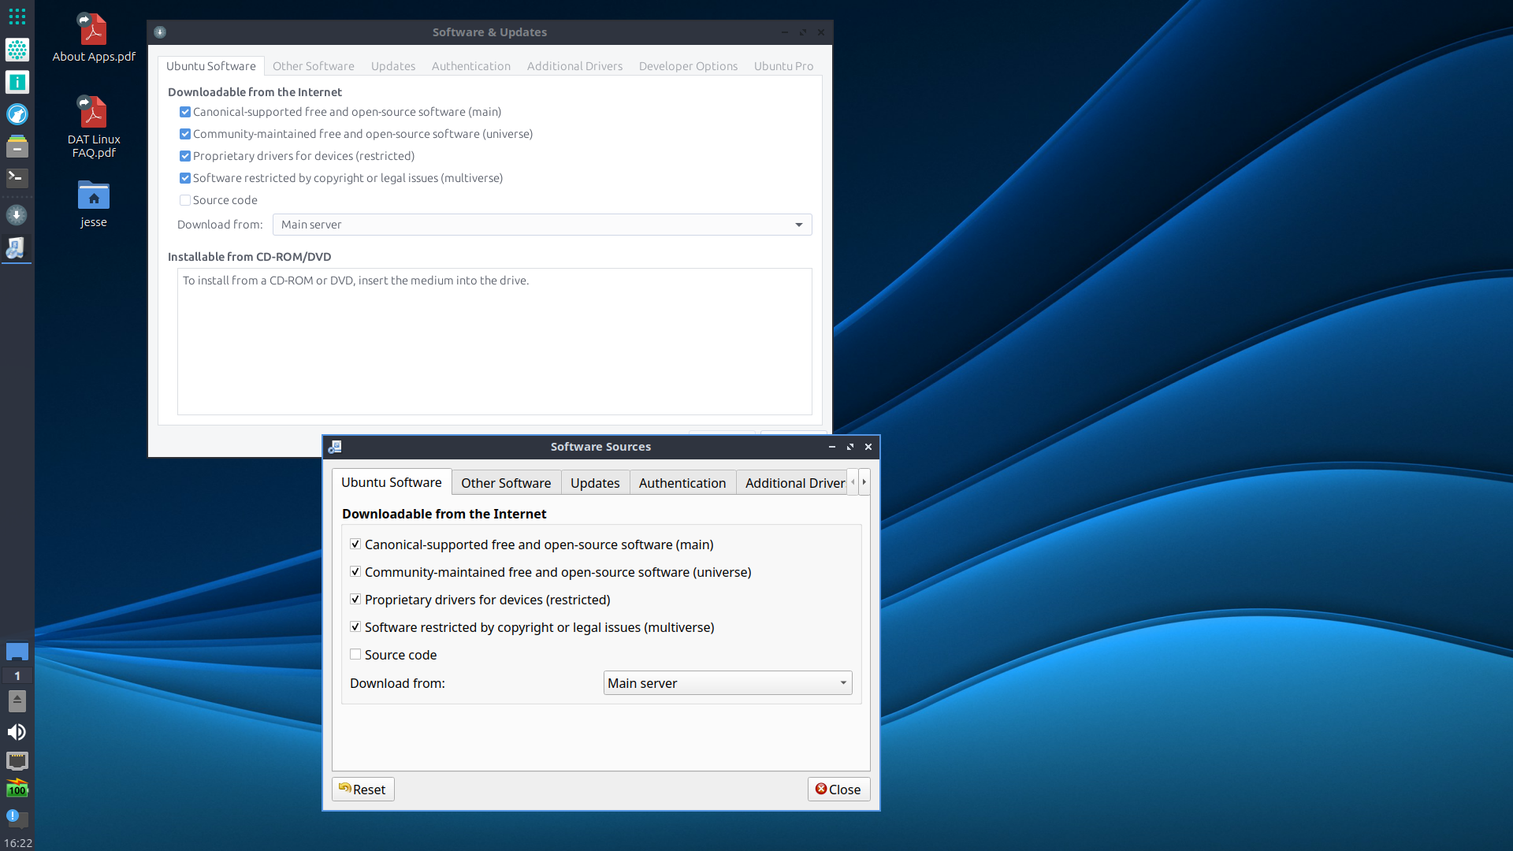Check the battery 100 indicator icon
Screen dimensions: 1513x851
click(x=17, y=788)
